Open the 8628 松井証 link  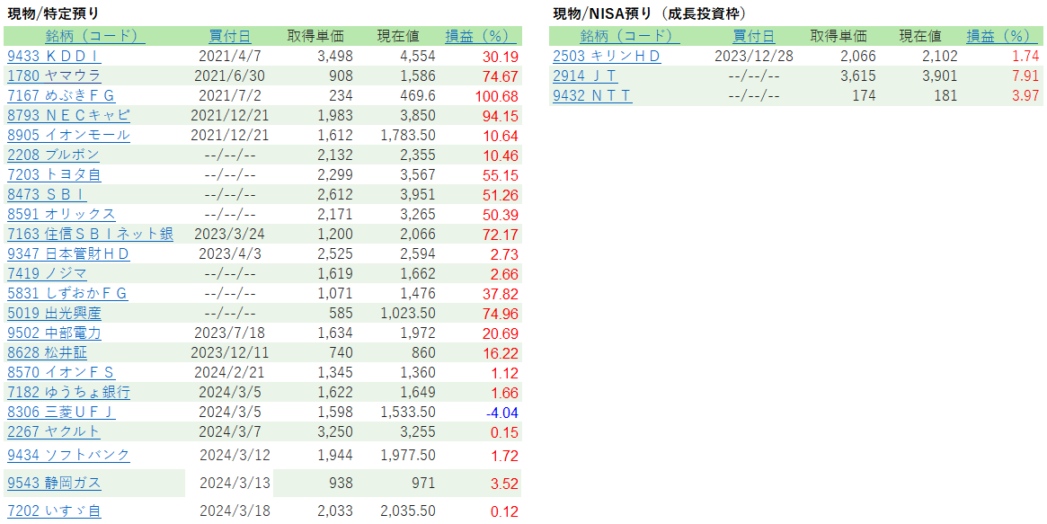click(47, 352)
